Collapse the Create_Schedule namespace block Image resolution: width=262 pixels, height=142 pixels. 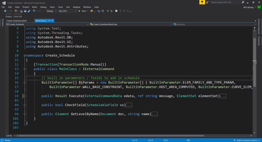24,56
